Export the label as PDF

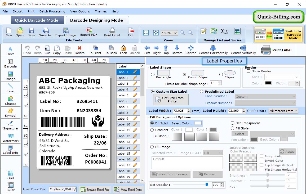(88, 32)
